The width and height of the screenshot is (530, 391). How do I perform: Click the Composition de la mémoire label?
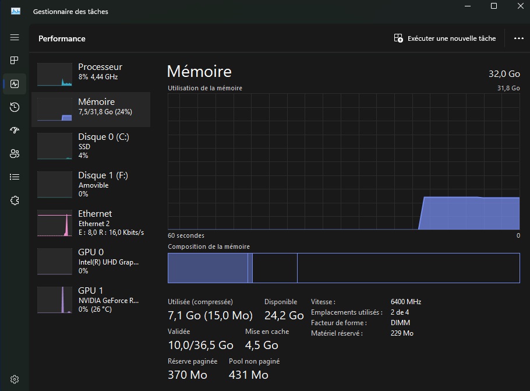pos(209,246)
